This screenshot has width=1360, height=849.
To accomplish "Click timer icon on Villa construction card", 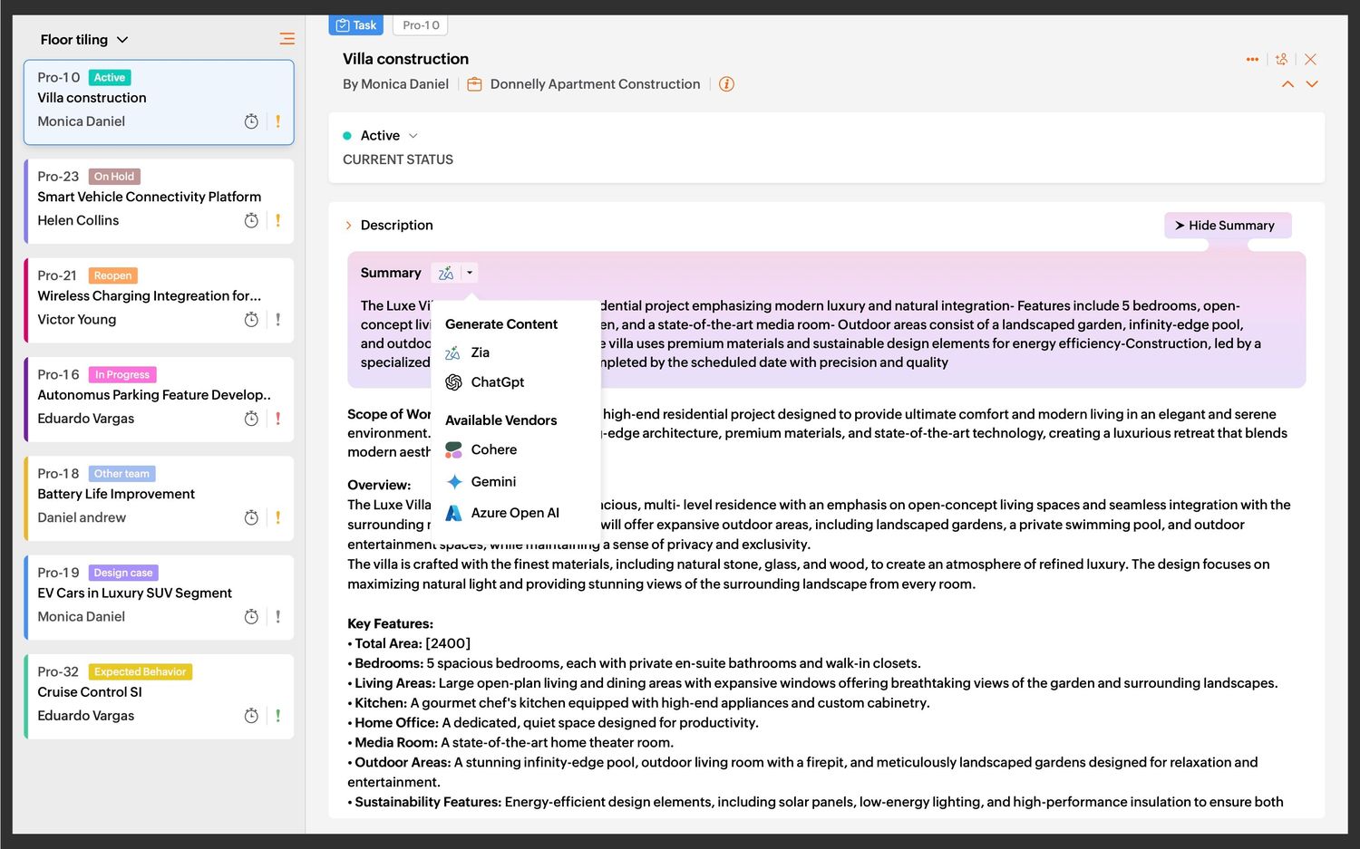I will click(251, 121).
